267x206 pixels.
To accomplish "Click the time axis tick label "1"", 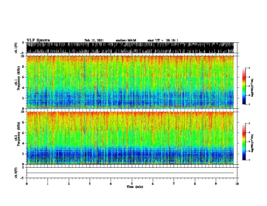I will pos(48,184).
